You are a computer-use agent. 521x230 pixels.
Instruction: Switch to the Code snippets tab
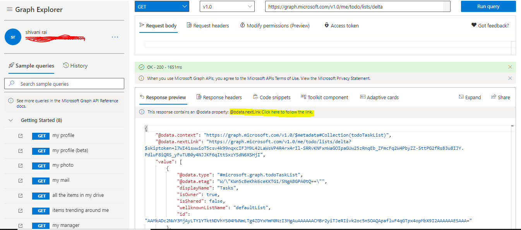point(272,97)
